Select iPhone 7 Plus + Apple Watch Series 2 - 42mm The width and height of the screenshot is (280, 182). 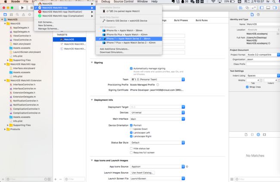click(129, 43)
